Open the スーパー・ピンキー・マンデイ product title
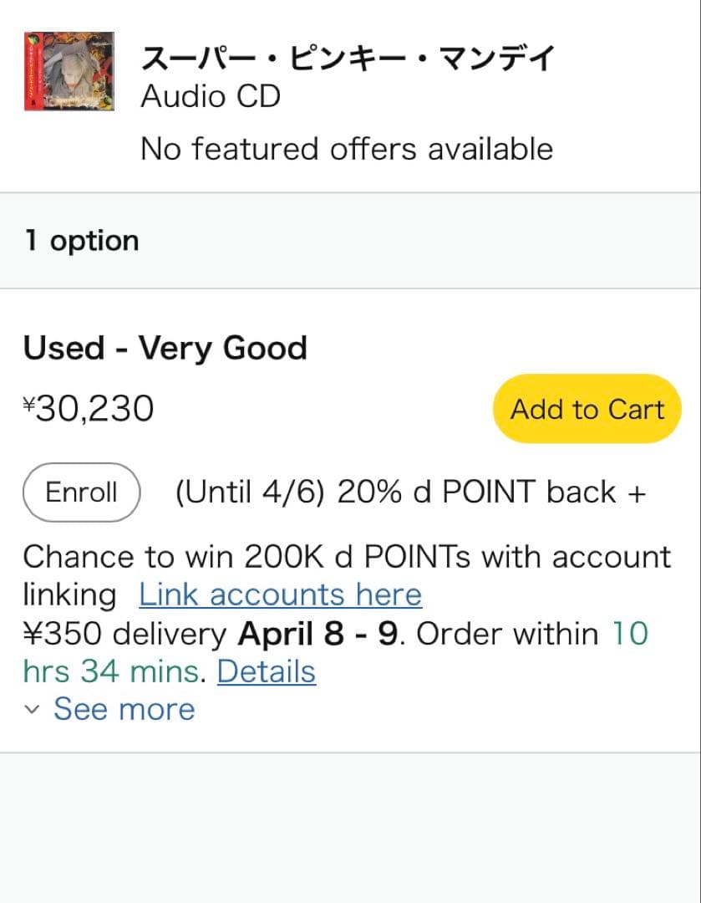This screenshot has height=903, width=701. [348, 59]
